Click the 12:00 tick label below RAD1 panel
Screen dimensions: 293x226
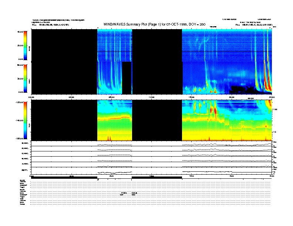tap(152, 97)
